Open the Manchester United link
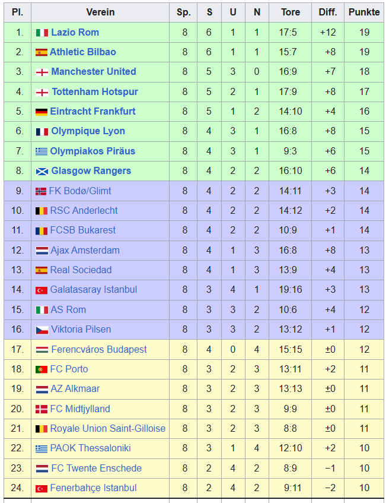 [94, 71]
